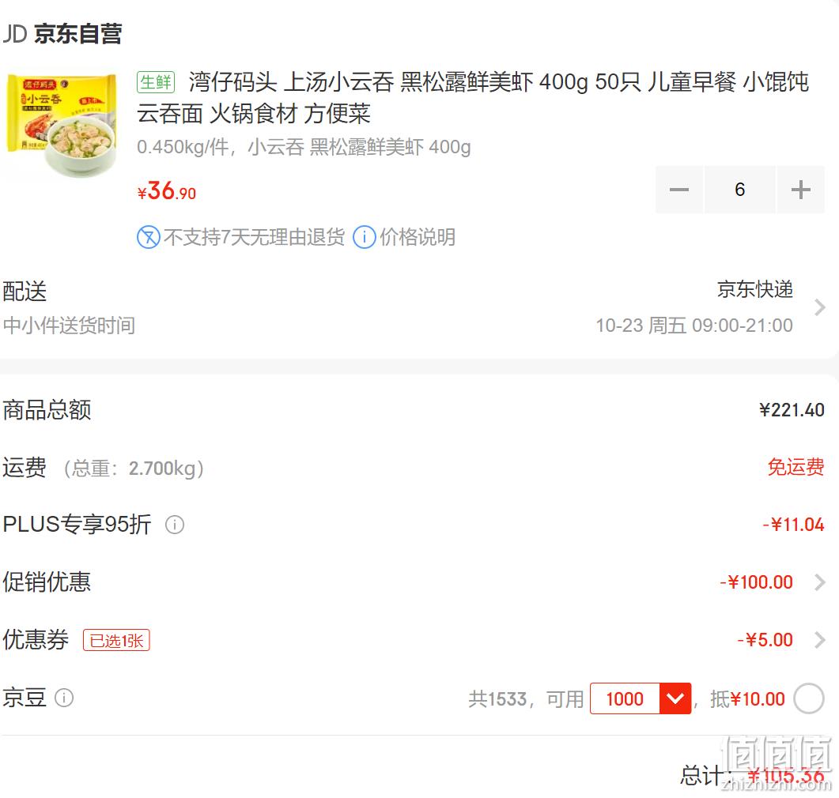839x798 pixels.
Task: Open the product title 湾仔码头 上汤小云吞
Action: [x=473, y=98]
